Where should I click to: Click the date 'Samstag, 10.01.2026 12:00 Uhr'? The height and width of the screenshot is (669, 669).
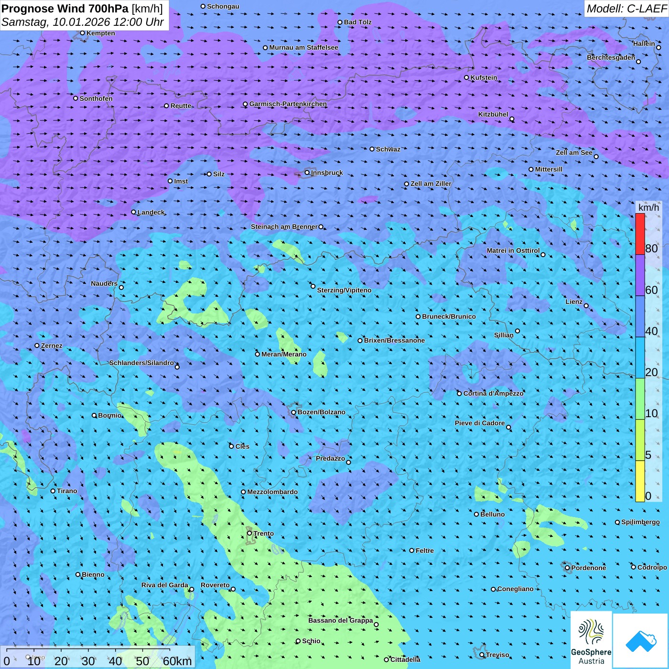click(83, 22)
